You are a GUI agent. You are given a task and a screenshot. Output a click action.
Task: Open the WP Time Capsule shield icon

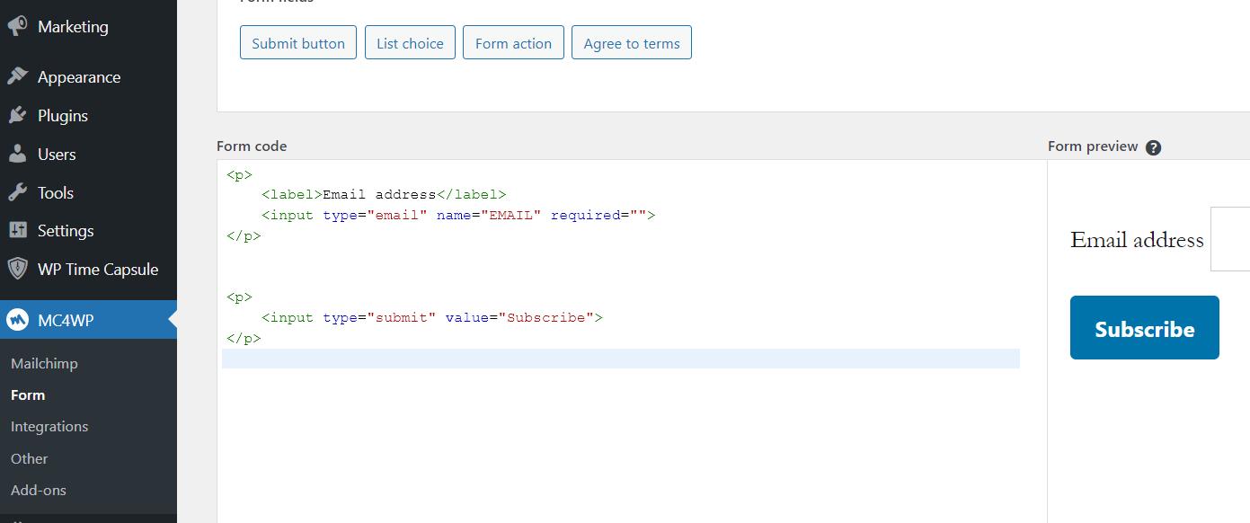coord(20,269)
